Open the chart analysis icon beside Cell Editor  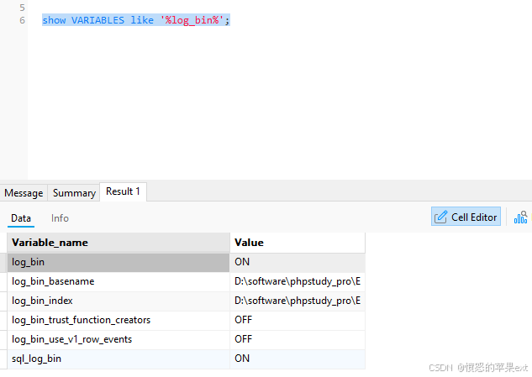pos(520,217)
